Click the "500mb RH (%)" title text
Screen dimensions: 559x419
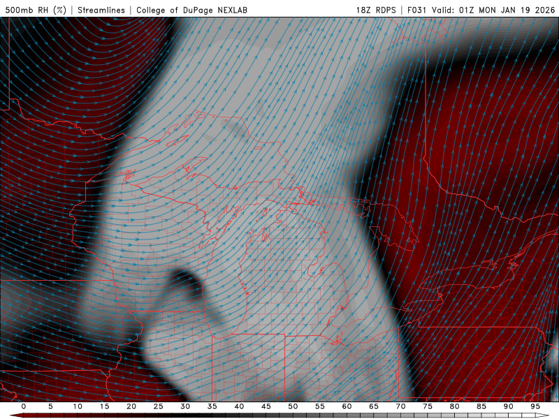pos(36,10)
